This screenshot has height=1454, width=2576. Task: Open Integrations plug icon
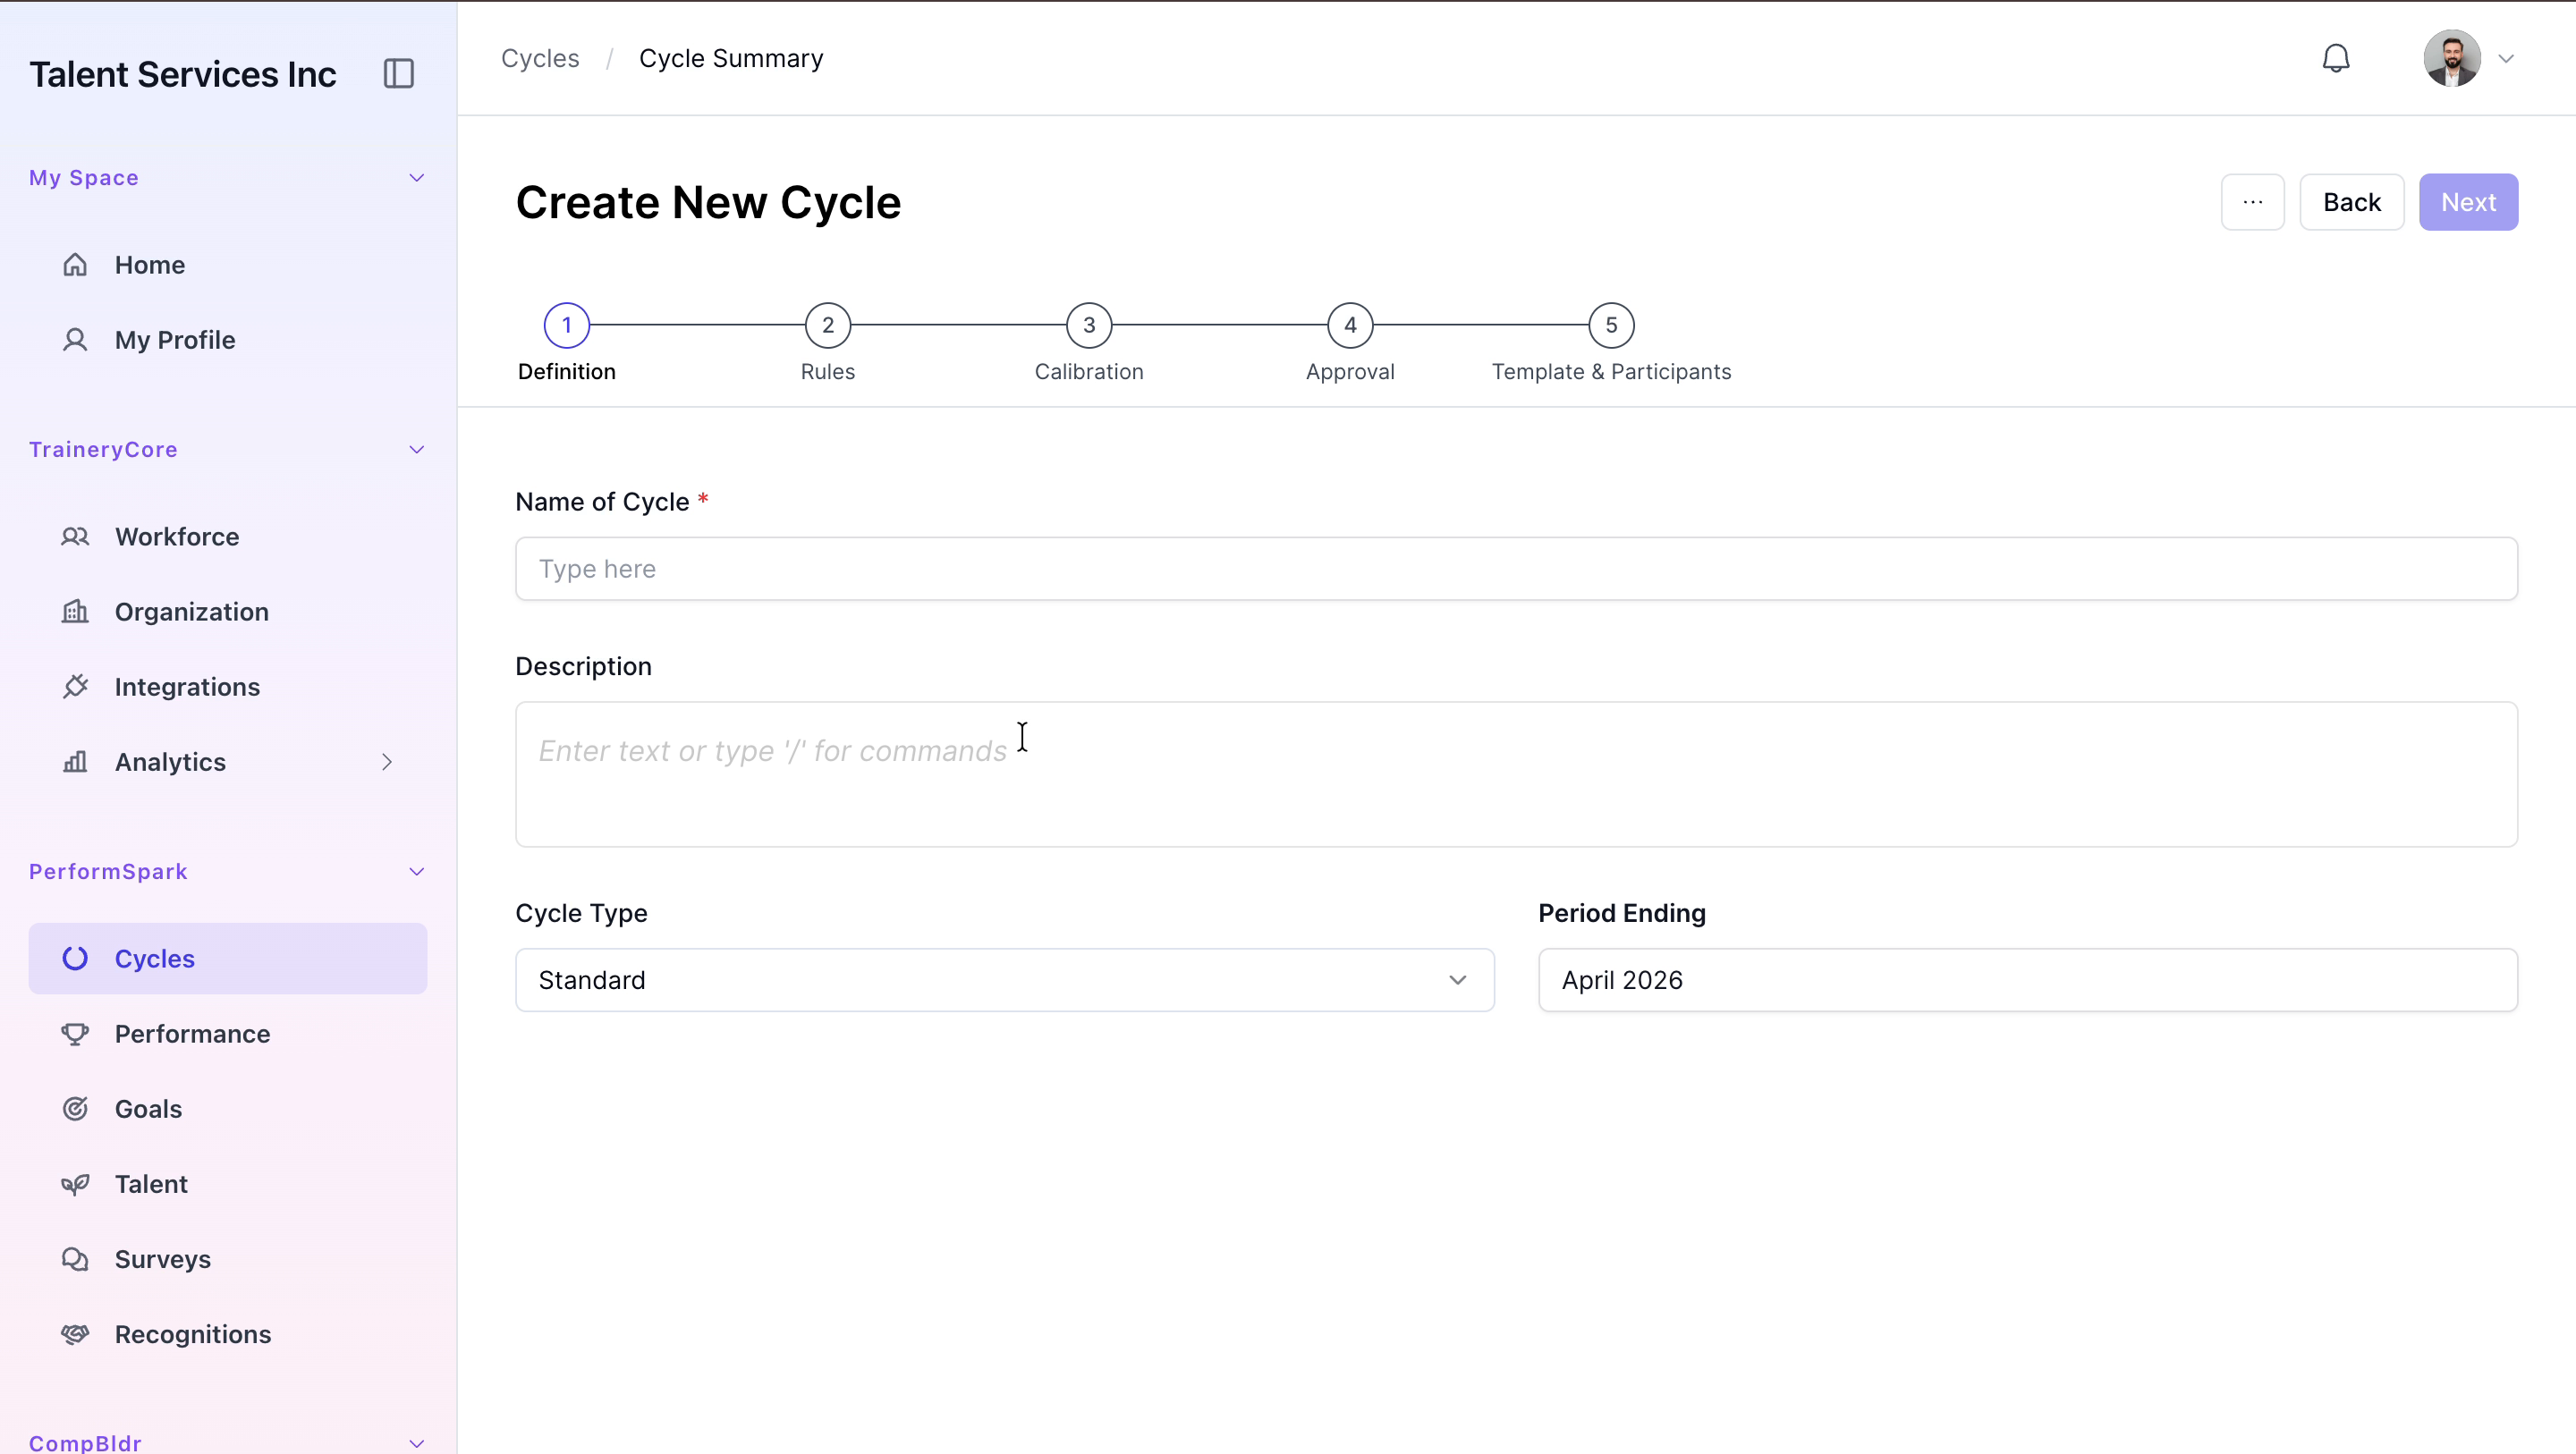75,687
